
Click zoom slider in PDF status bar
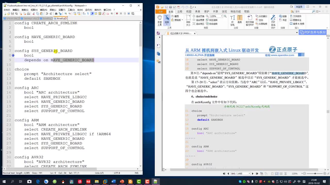(315, 174)
